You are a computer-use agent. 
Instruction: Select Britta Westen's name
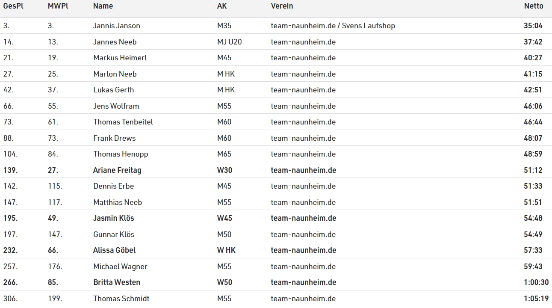(117, 282)
